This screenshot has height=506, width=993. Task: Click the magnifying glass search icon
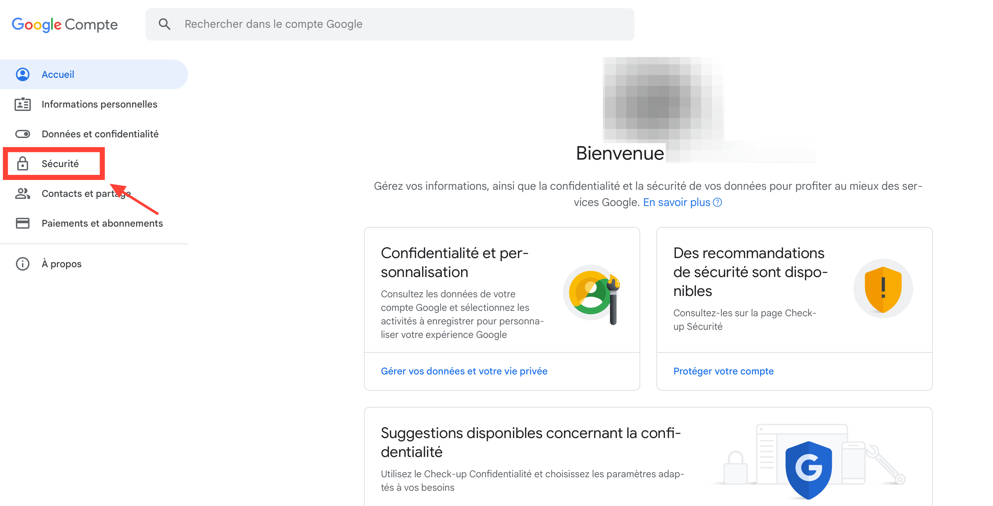(165, 24)
